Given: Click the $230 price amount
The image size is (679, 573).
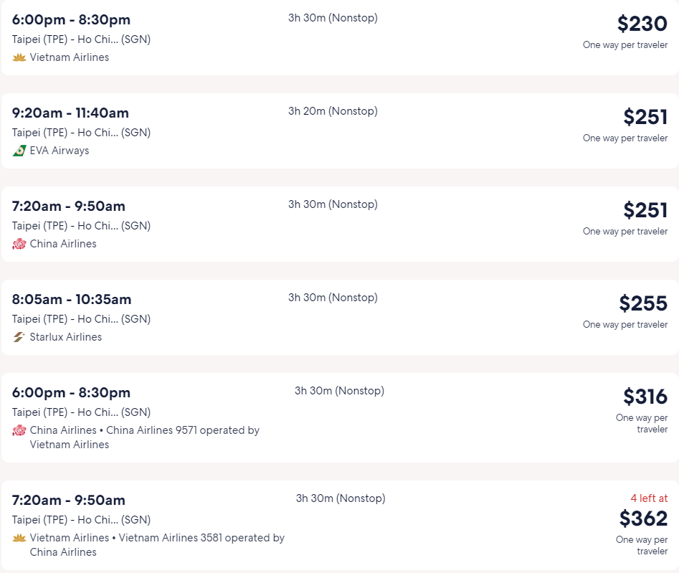Looking at the screenshot, I should [642, 24].
